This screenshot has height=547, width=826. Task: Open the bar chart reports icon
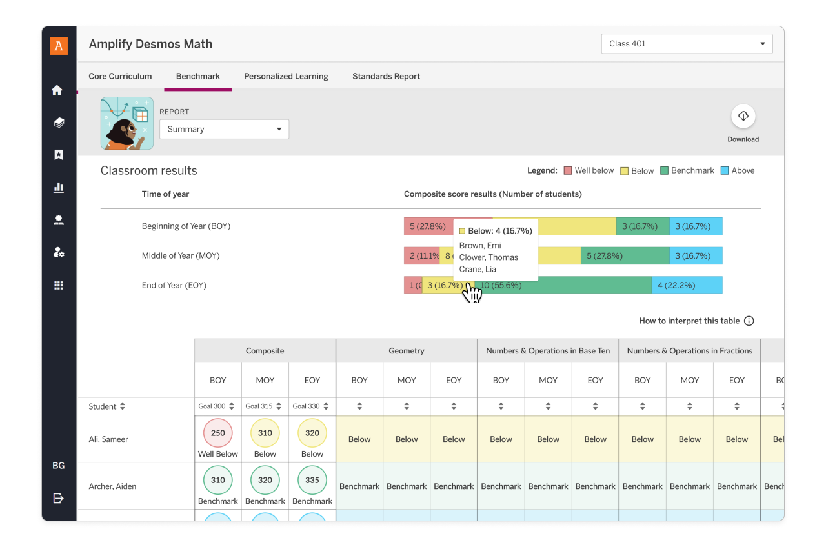point(59,188)
